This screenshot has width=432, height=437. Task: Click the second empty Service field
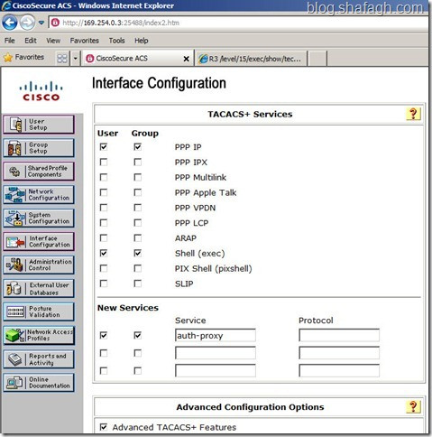click(216, 353)
